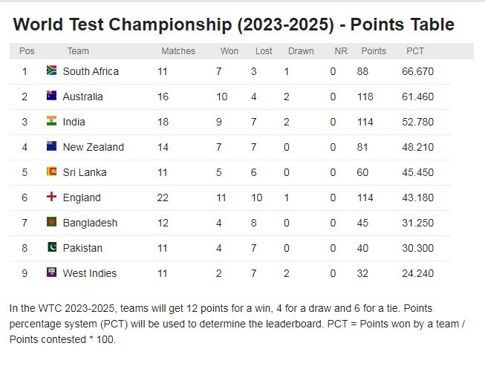Select the Matches column header
This screenshot has height=369, width=485.
coord(178,51)
